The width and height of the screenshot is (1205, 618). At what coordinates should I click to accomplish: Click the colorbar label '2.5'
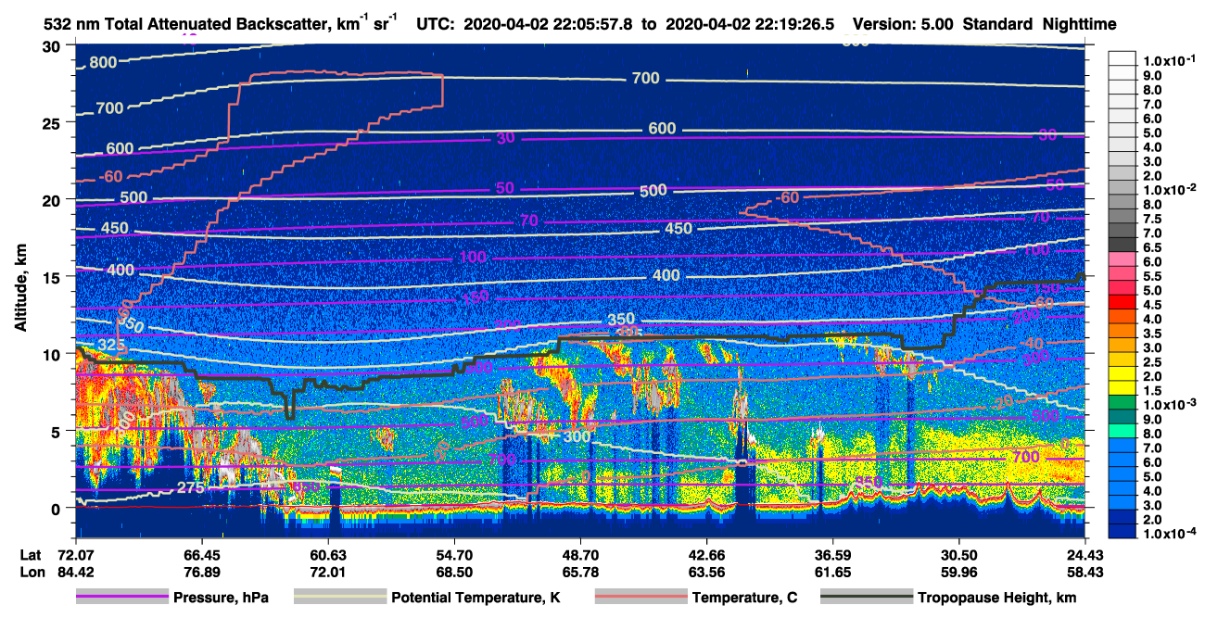coord(1154,361)
